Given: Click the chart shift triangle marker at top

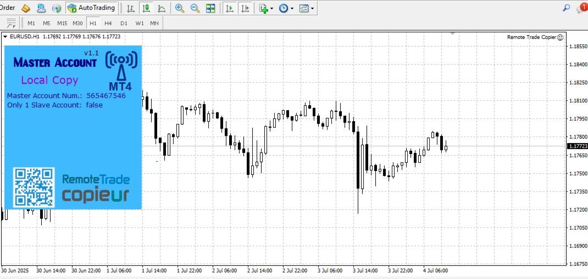Looking at the screenshot, I should pyautogui.click(x=453, y=34).
